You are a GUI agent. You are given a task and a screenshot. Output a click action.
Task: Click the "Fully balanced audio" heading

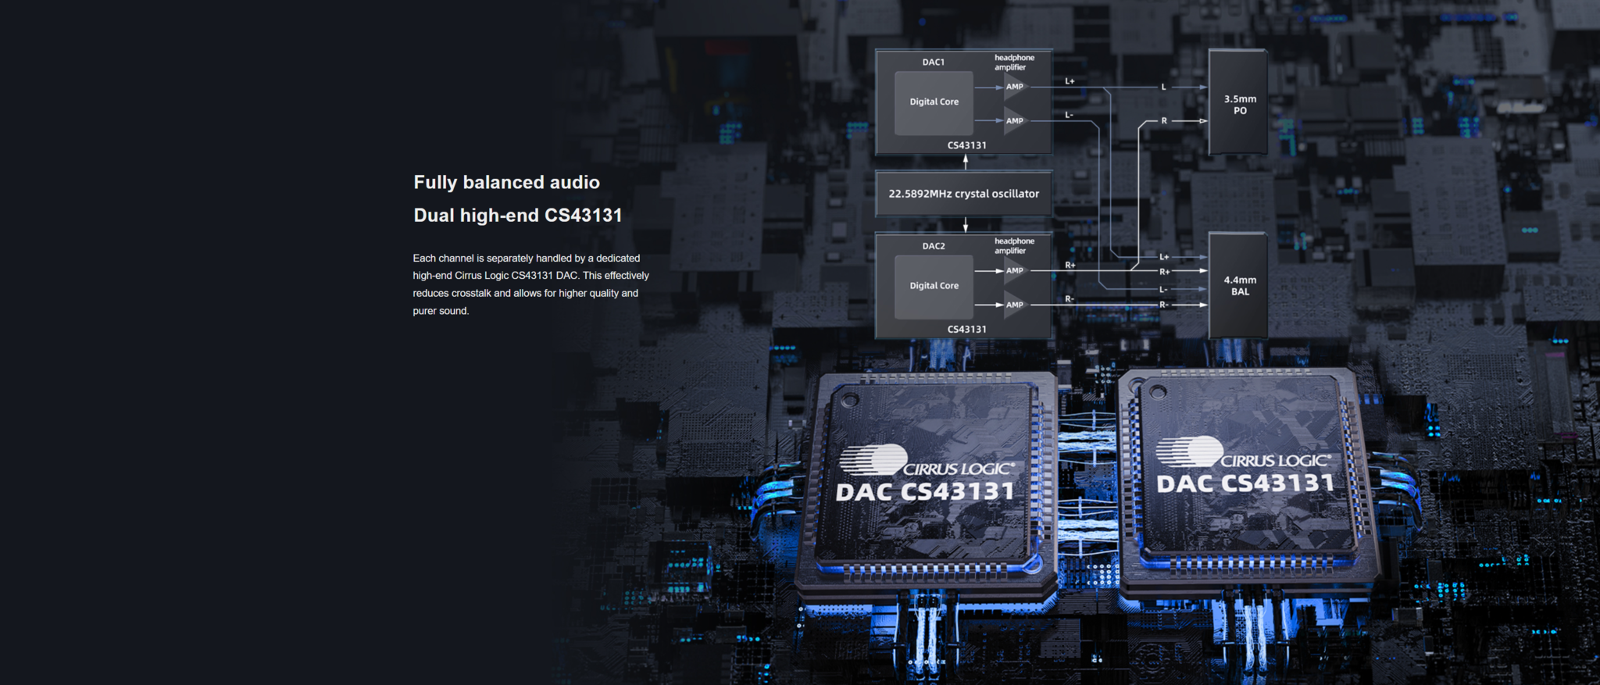506,183
